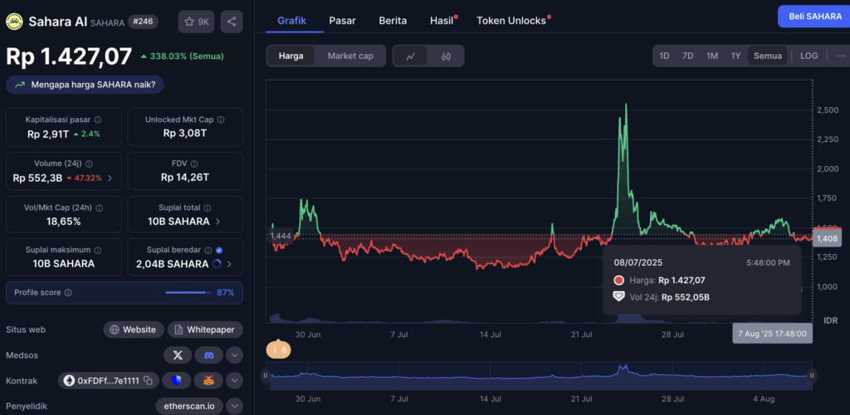Click the price peak on the chart

pyautogui.click(x=626, y=104)
